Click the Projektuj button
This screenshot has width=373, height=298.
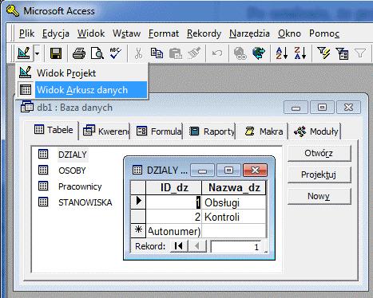point(319,174)
